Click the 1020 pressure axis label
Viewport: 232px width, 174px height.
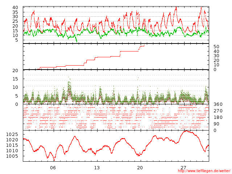click(x=12, y=140)
